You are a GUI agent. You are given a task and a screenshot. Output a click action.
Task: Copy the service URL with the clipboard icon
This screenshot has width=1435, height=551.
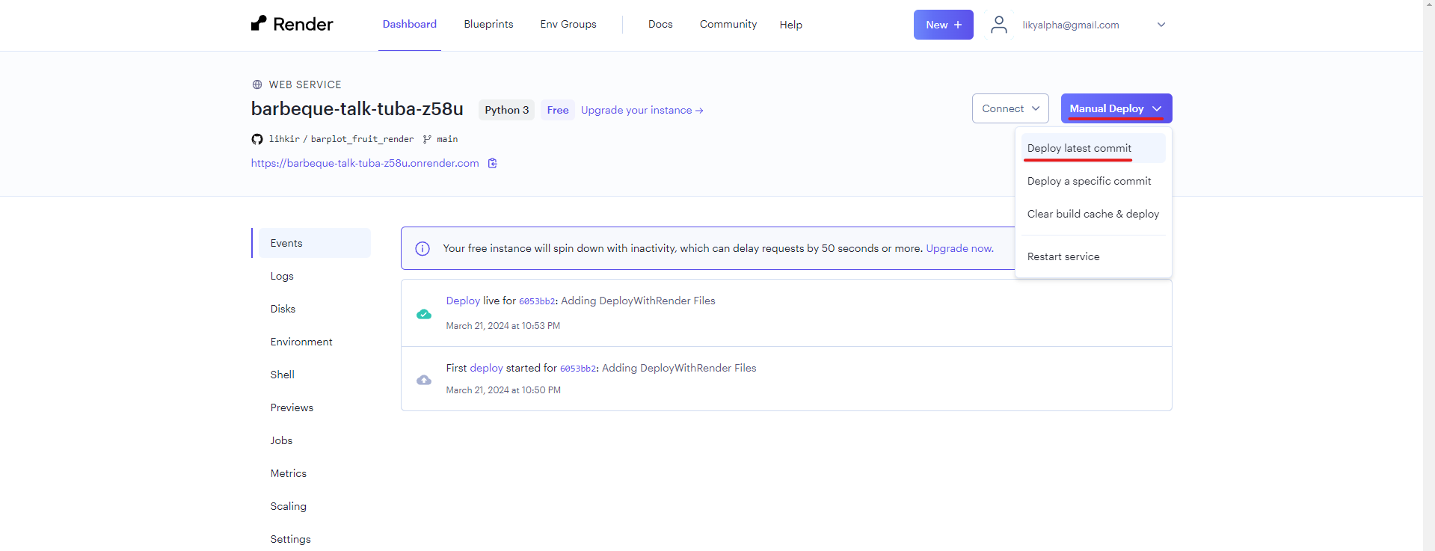click(x=493, y=163)
